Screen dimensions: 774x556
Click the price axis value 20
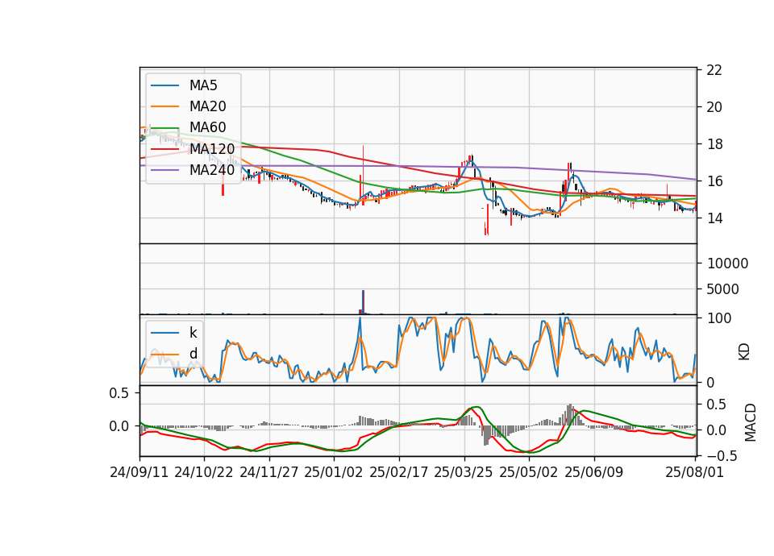pos(714,107)
